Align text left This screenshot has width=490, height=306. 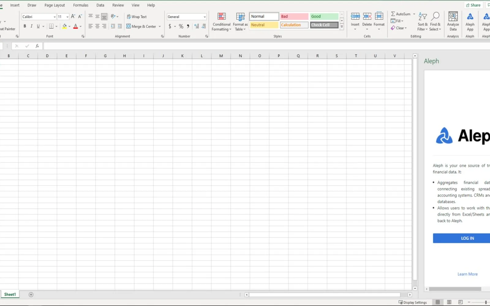point(90,26)
